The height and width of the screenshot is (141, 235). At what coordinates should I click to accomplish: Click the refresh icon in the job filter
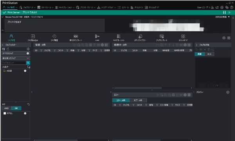8,49
